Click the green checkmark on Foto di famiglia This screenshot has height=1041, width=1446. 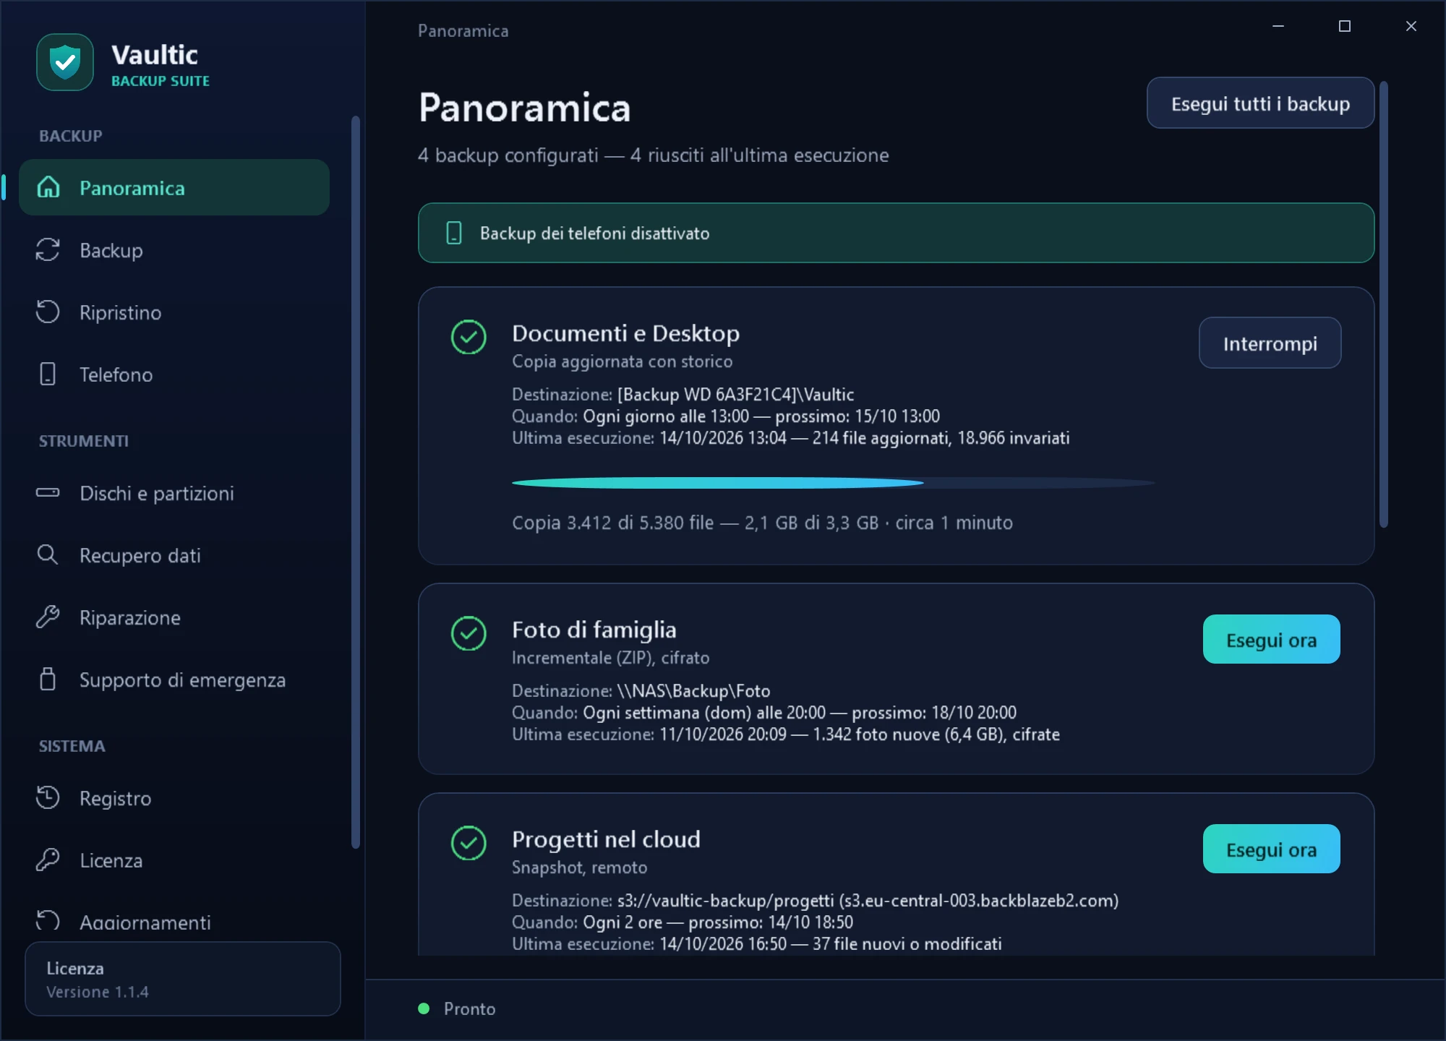(x=469, y=633)
